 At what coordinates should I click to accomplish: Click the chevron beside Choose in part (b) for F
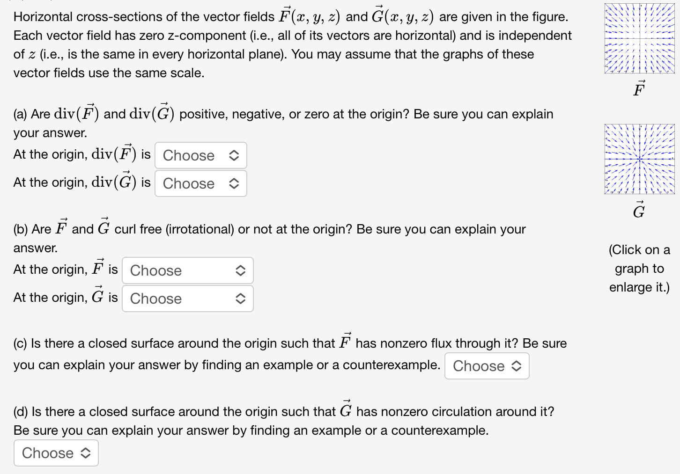(x=241, y=270)
